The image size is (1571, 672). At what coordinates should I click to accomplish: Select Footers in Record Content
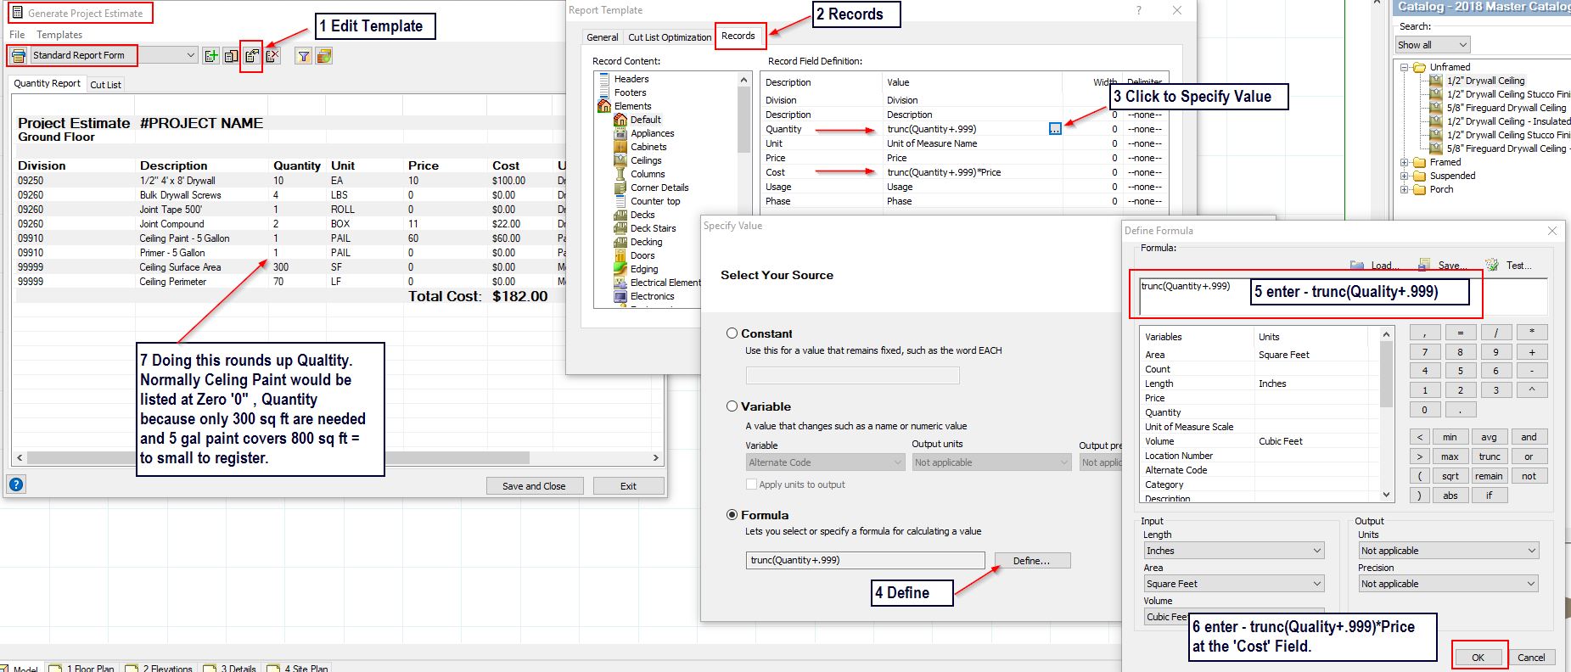(x=630, y=92)
